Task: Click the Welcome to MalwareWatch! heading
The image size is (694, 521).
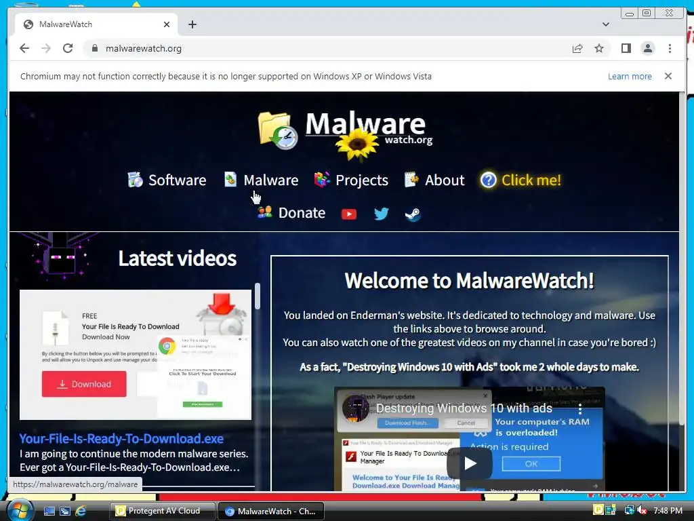Action: pyautogui.click(x=469, y=280)
